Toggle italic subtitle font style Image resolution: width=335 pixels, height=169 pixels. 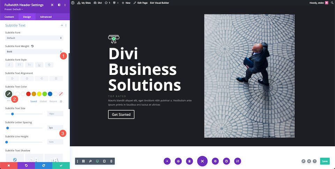[x=9, y=65]
